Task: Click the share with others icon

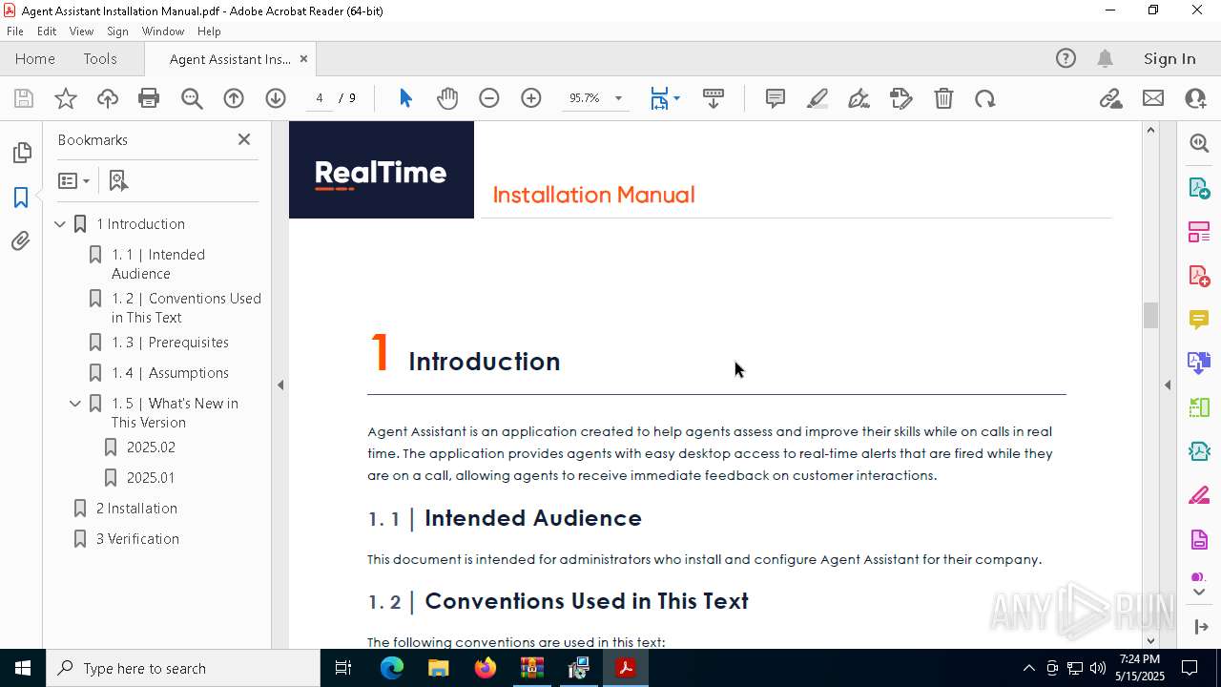Action: (x=1195, y=98)
